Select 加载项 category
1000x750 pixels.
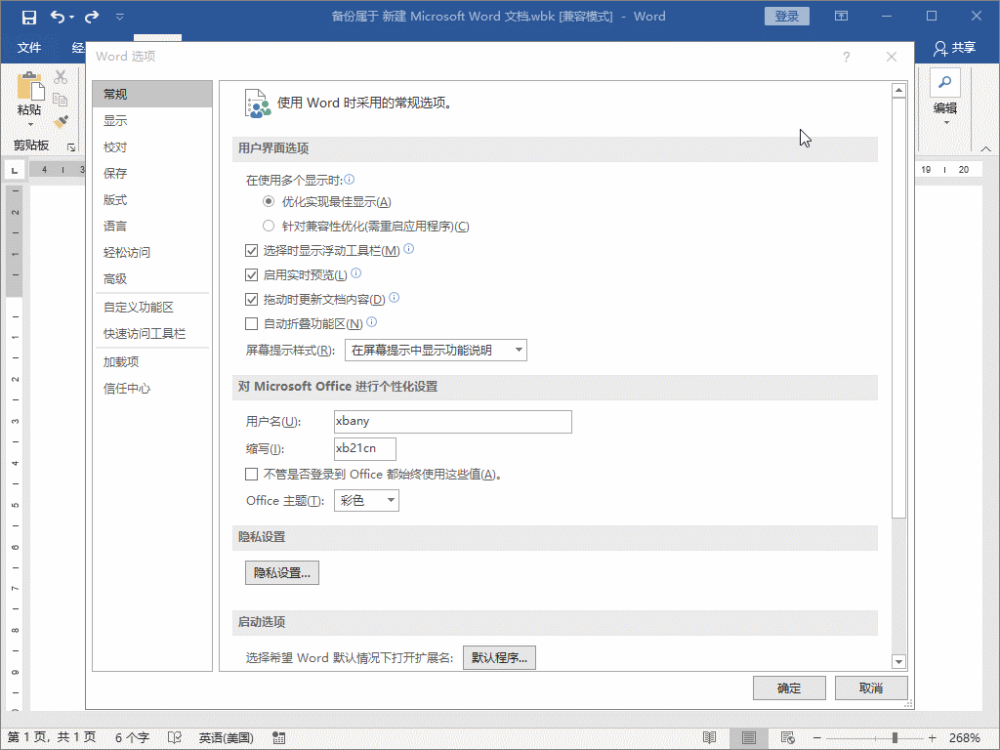pyautogui.click(x=152, y=361)
